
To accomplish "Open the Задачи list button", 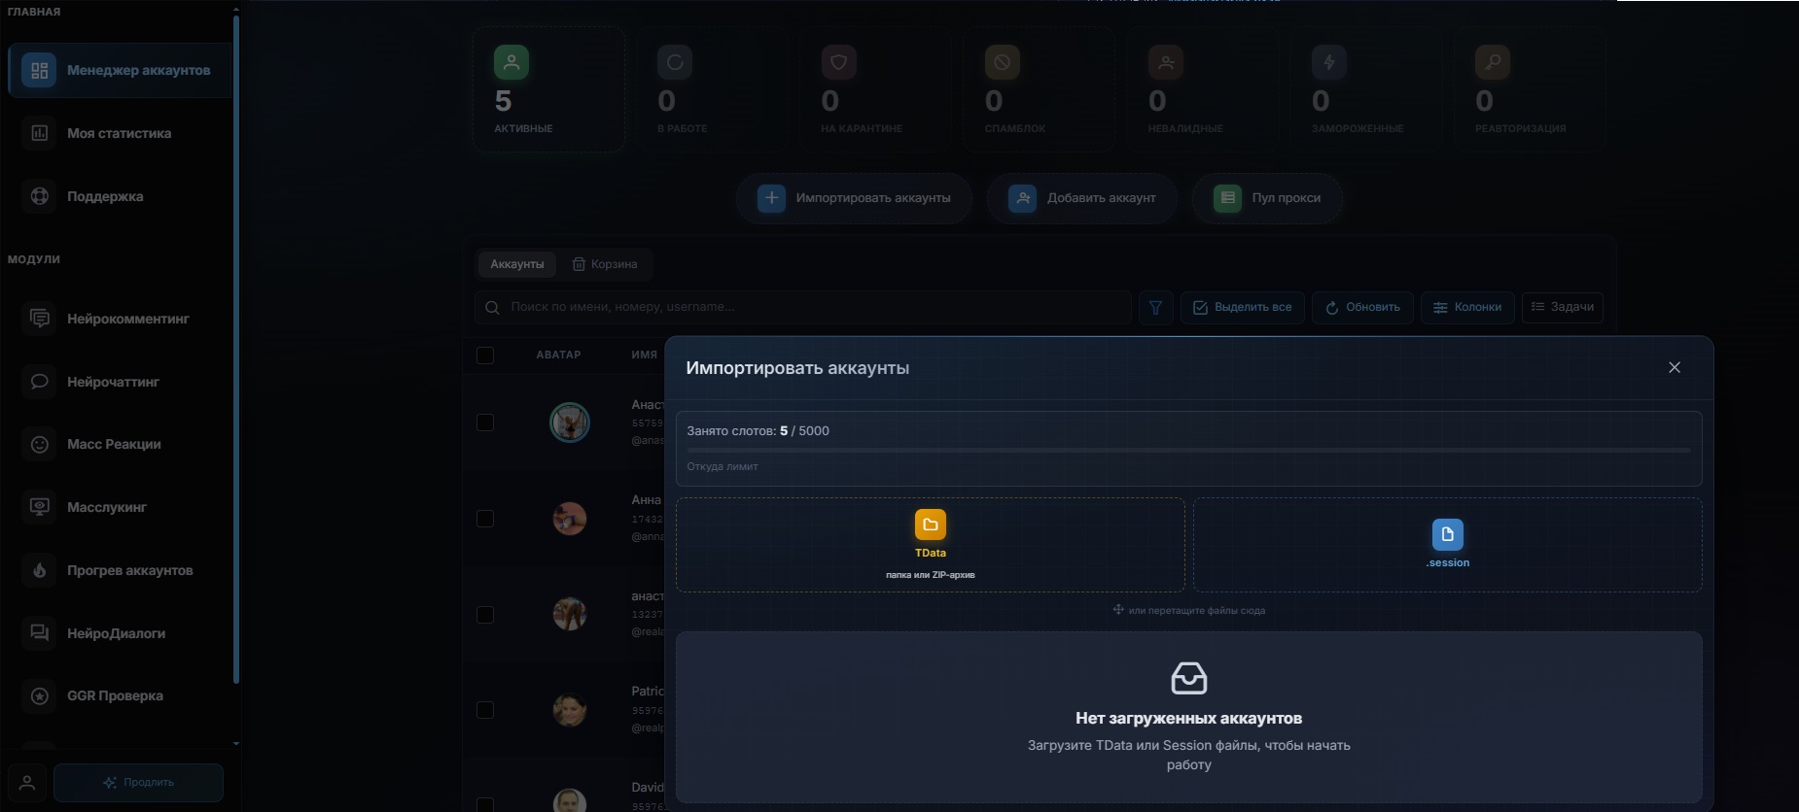I will pos(1563,307).
